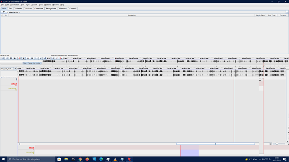The height and width of the screenshot is (162, 289).
Task: Step one frame backward
Action: [x=15, y=58]
